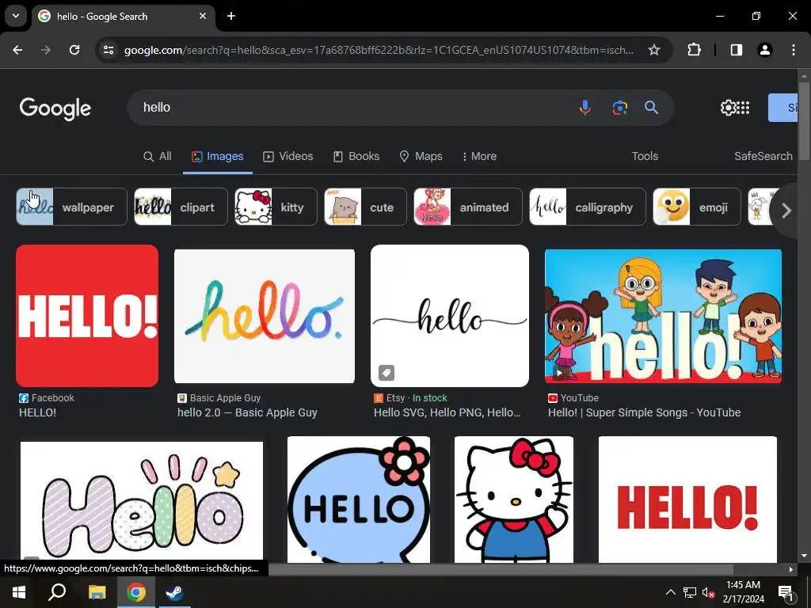Open the pastel bubble-letter Hello image

tap(142, 501)
